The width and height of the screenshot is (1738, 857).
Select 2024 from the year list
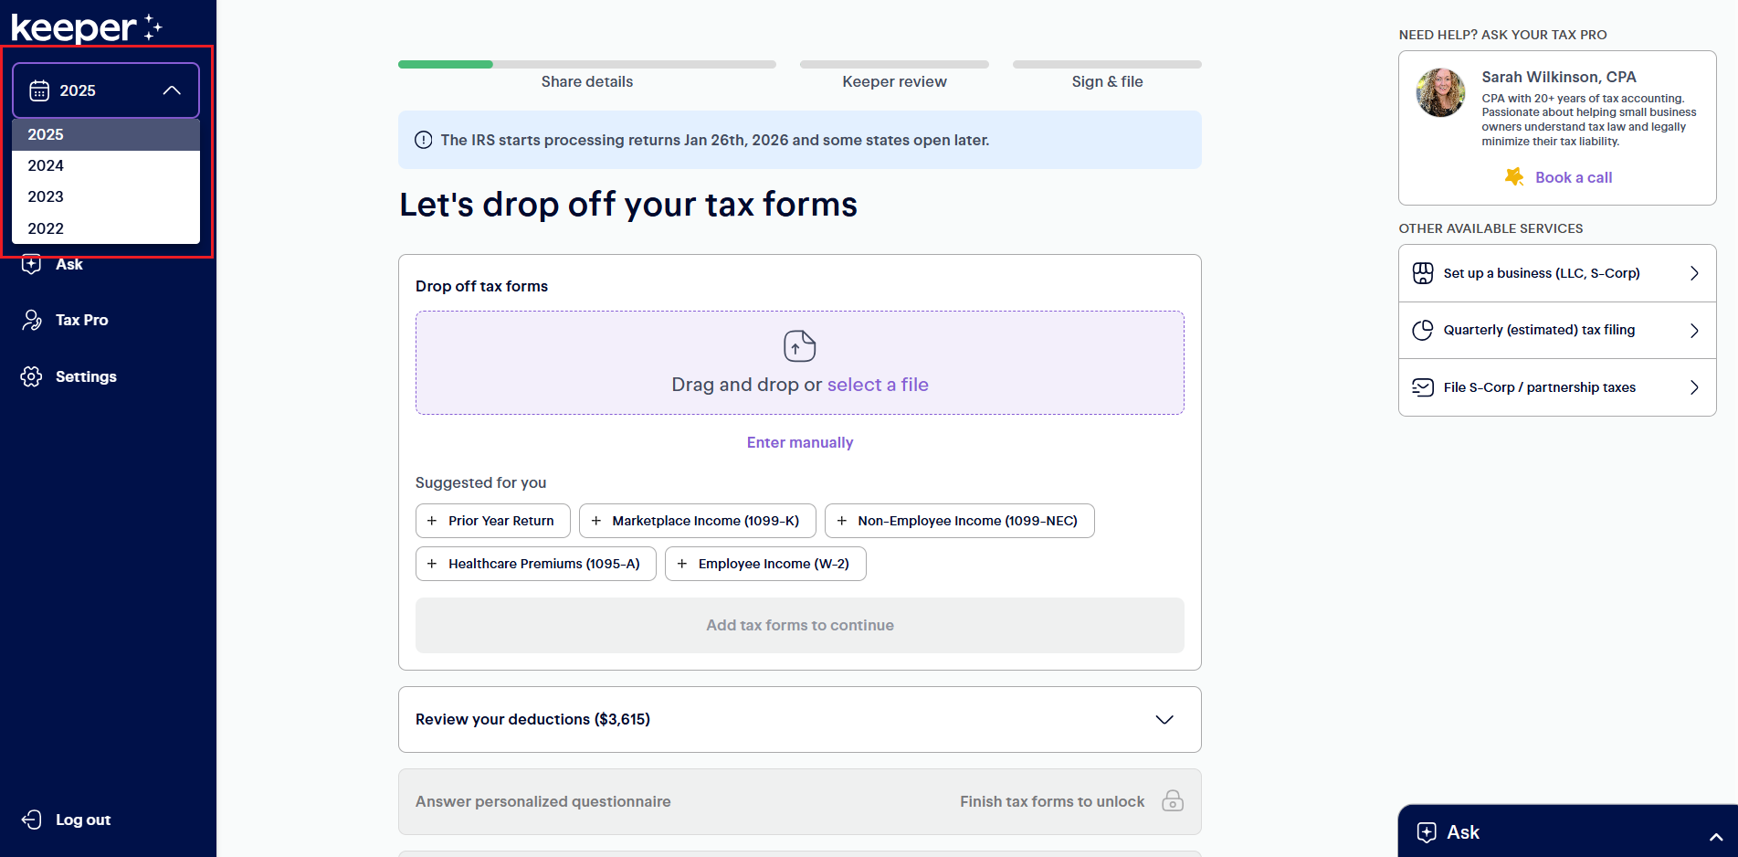tap(46, 165)
